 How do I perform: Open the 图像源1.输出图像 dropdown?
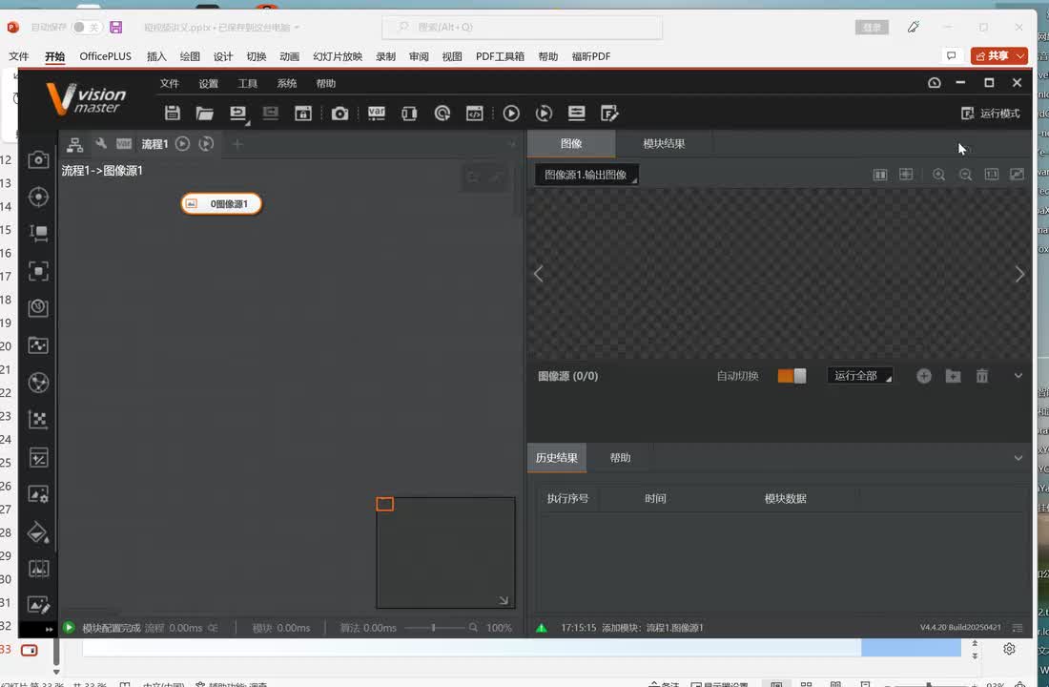(586, 175)
